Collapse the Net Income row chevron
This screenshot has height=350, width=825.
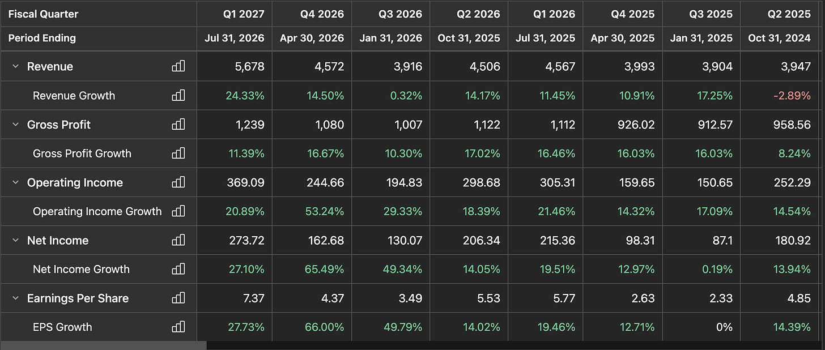[15, 240]
